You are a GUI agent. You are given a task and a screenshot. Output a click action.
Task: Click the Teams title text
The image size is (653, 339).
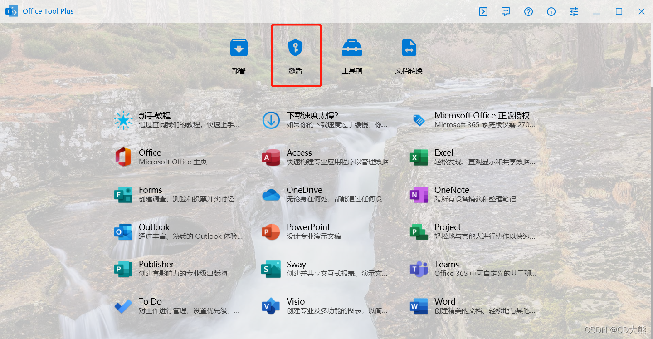click(x=447, y=265)
